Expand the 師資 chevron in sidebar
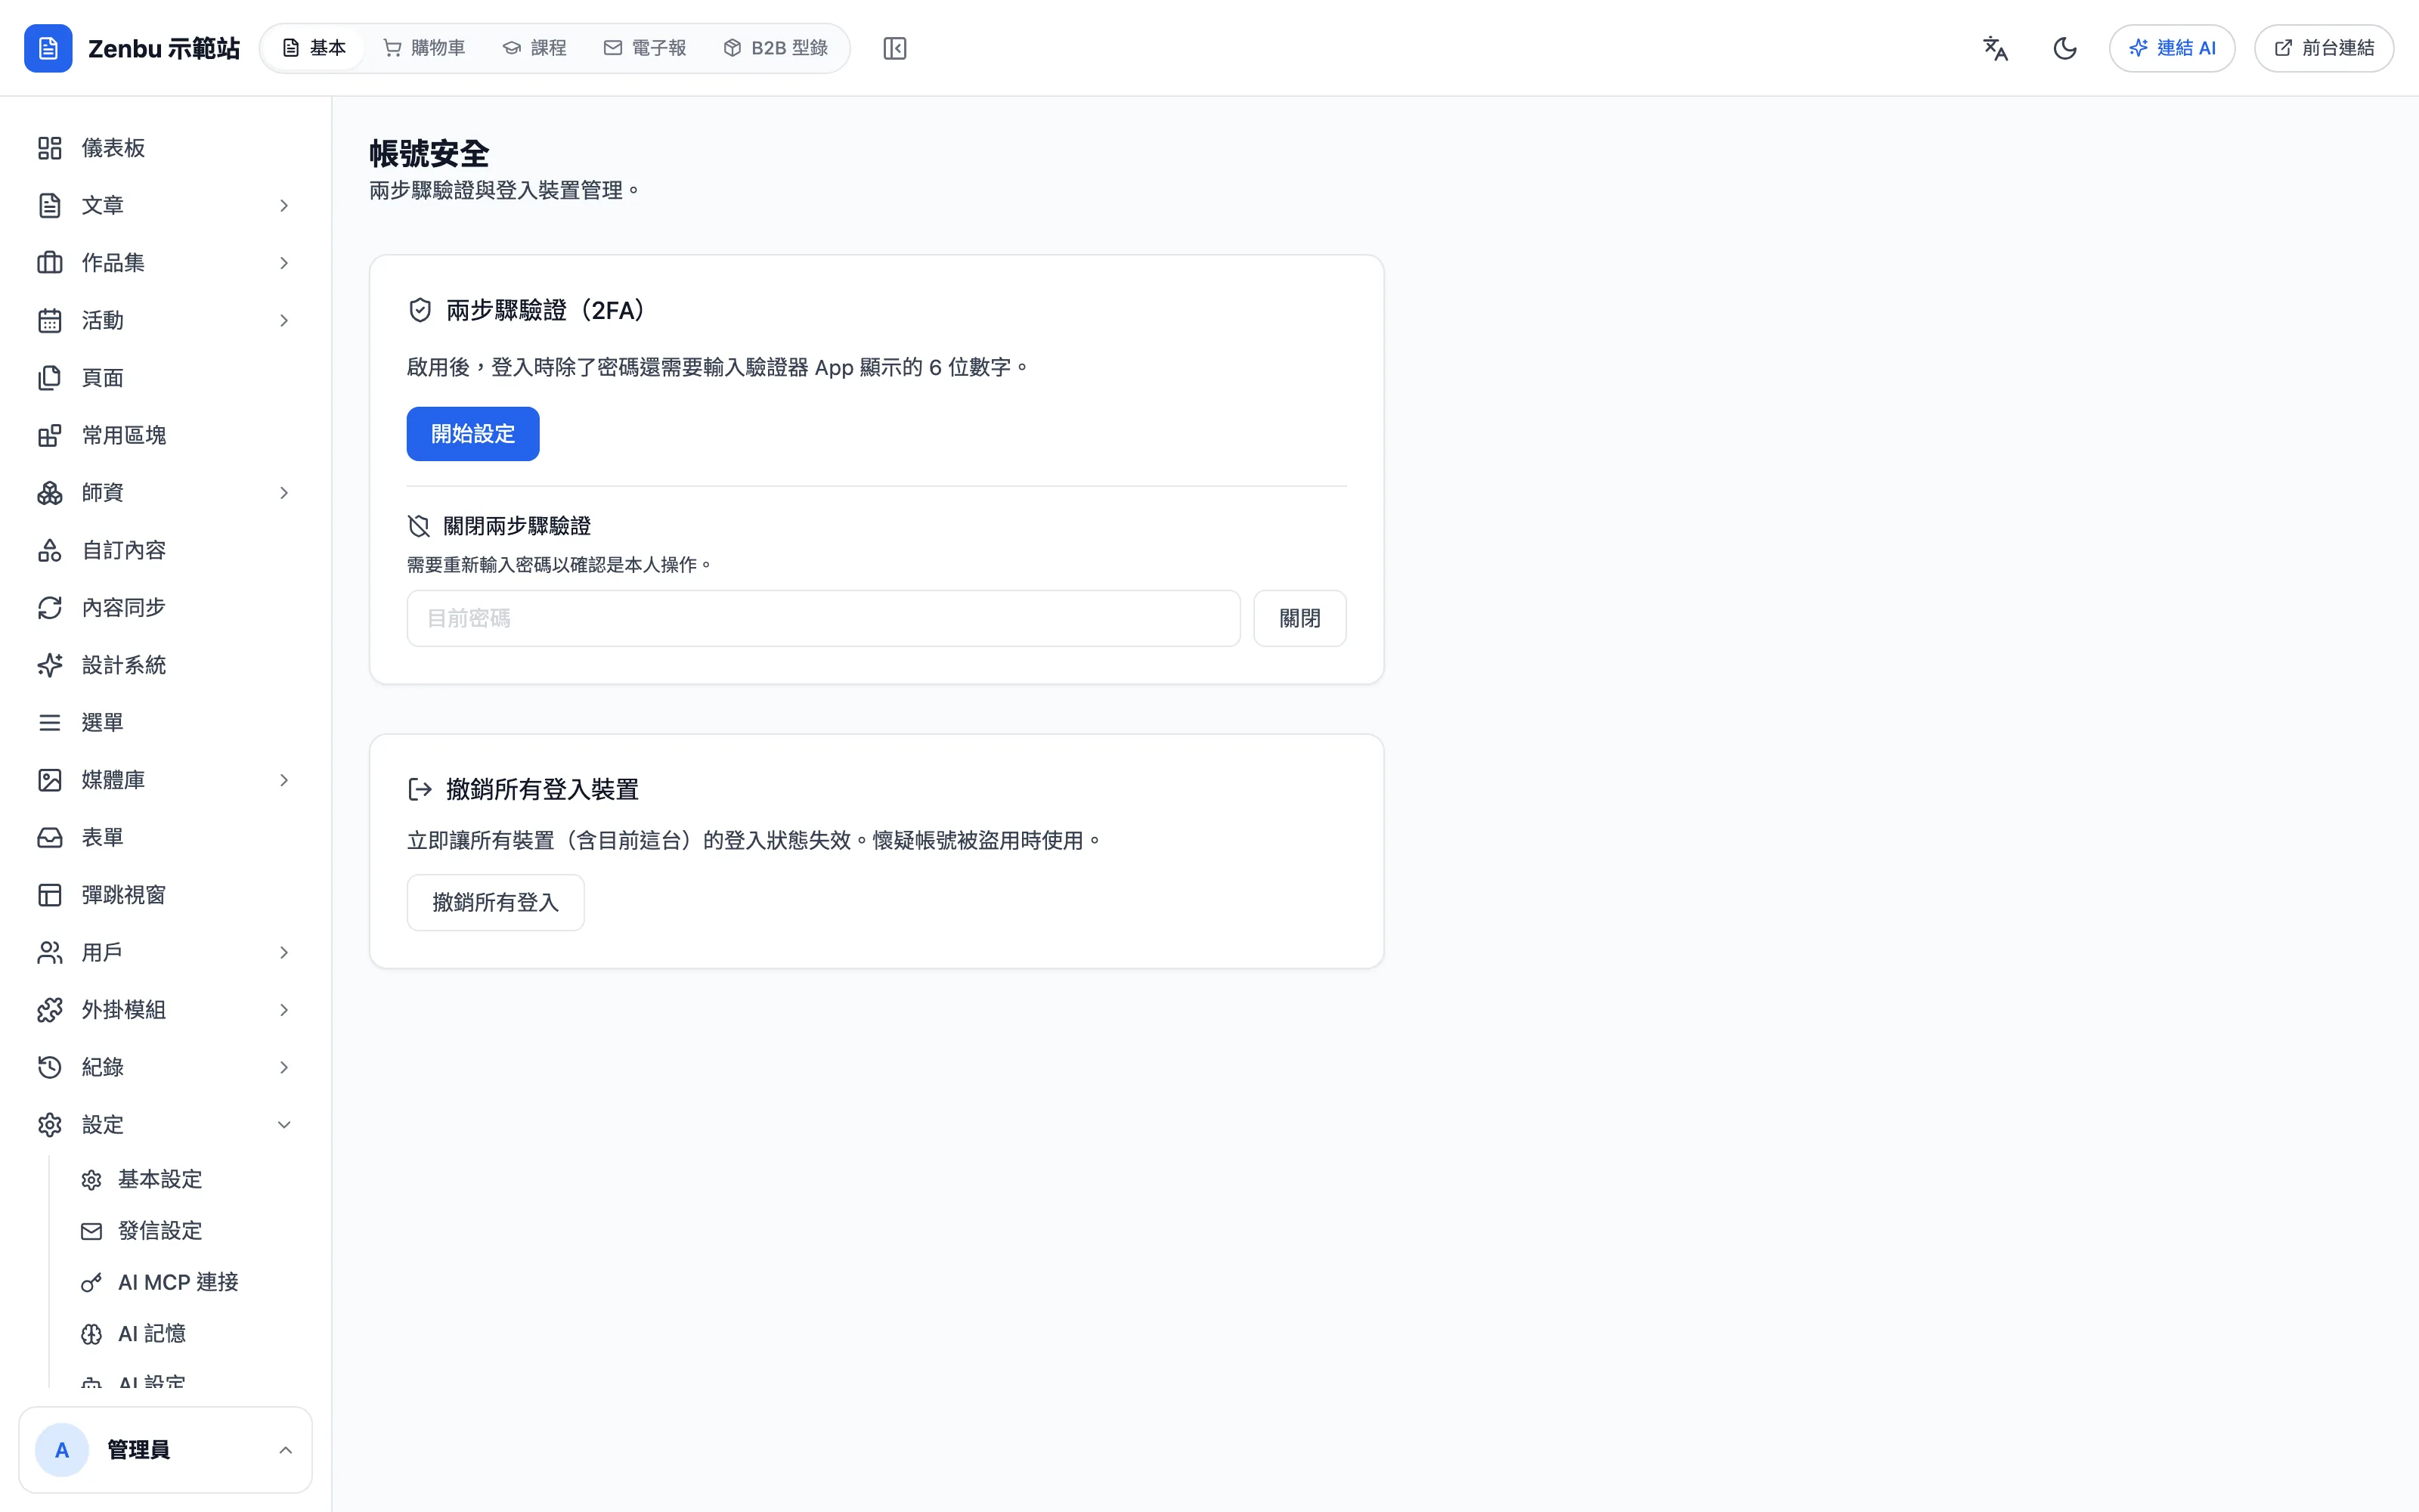 284,493
